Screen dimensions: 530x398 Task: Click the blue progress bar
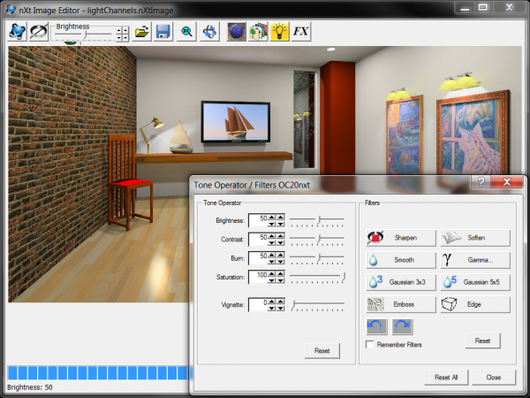point(97,372)
